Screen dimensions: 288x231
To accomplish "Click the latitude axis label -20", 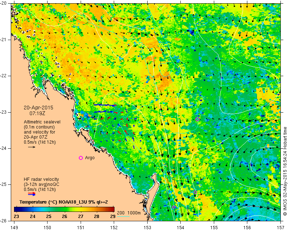I will click(x=4, y=3).
